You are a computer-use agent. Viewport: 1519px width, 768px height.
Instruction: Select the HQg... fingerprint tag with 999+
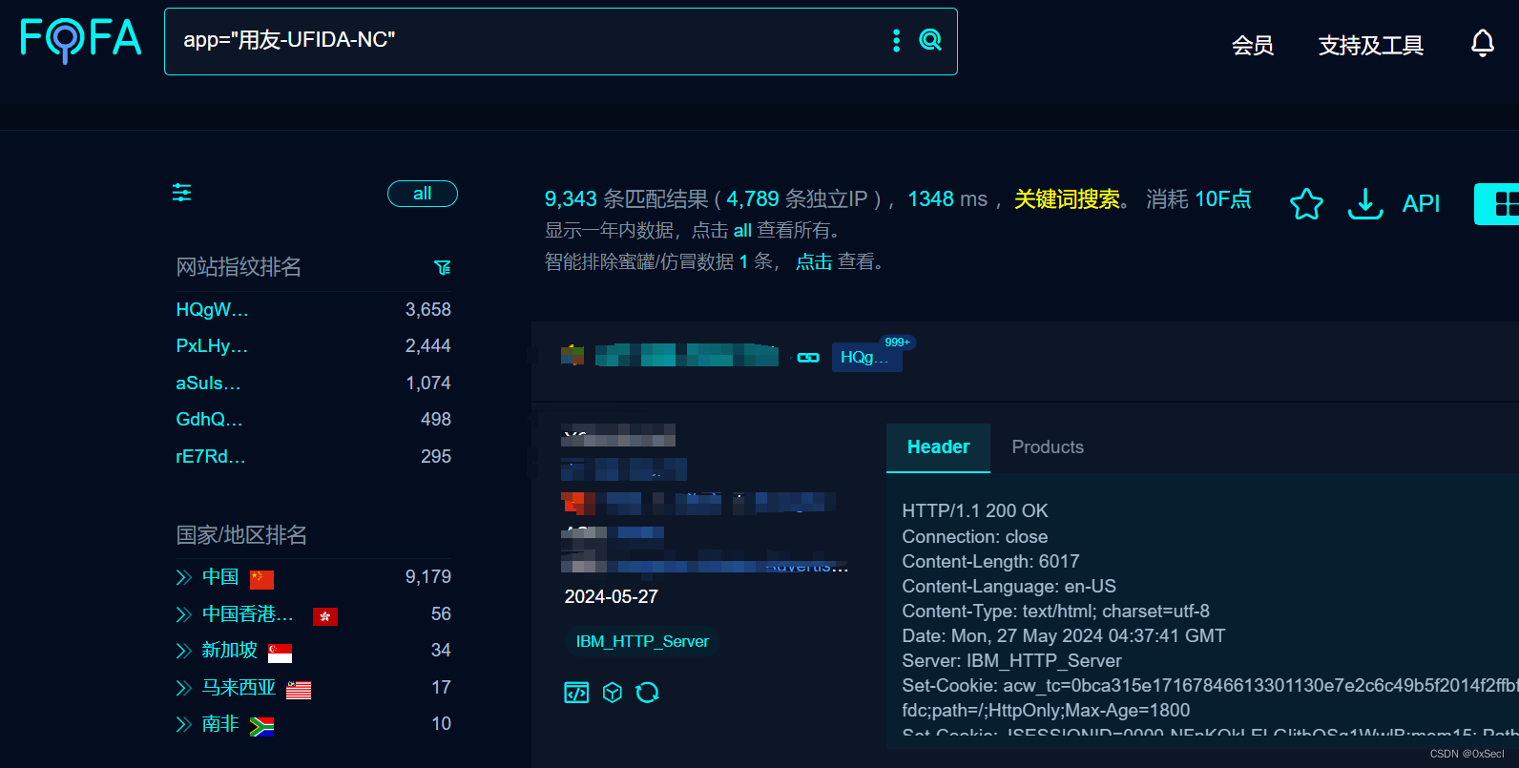[866, 357]
